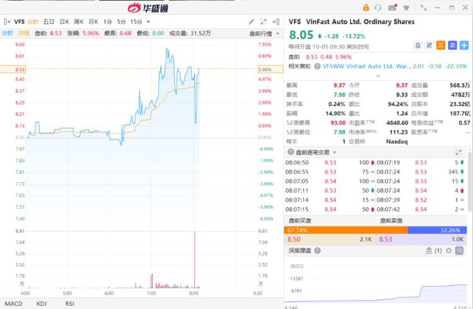
Task: Open VFSWW VinFast Auto Ltd. warrant link
Action: 367,66
